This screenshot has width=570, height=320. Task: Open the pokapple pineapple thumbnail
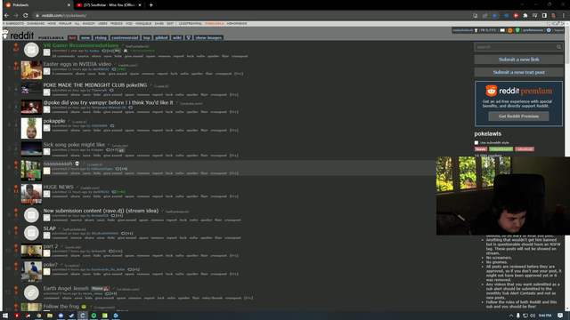tap(31, 128)
